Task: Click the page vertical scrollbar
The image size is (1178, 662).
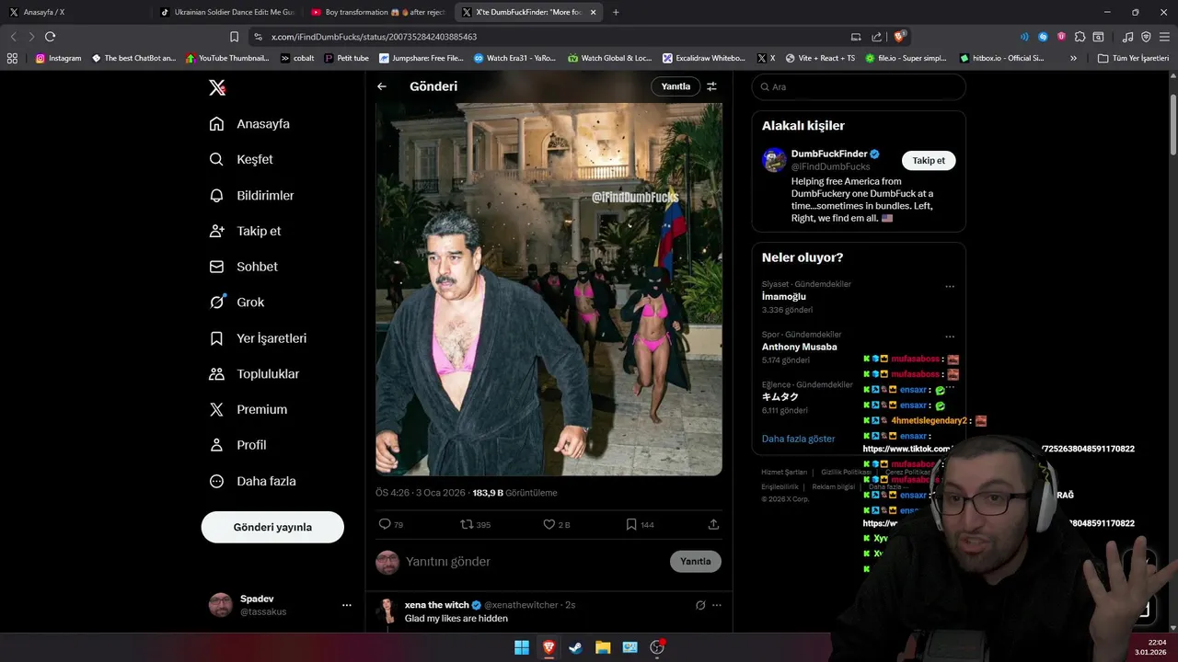Action: coord(1172,124)
